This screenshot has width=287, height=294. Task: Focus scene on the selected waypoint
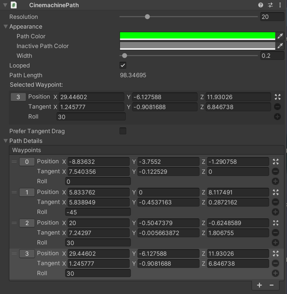tap(277, 97)
